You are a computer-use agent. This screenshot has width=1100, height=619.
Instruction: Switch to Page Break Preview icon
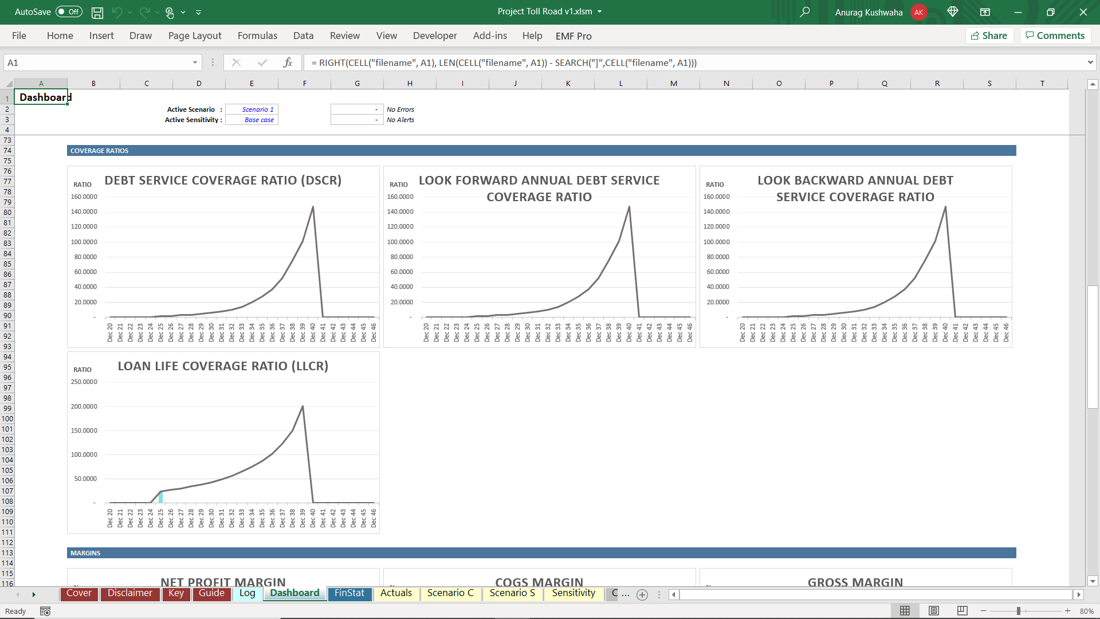tap(962, 611)
